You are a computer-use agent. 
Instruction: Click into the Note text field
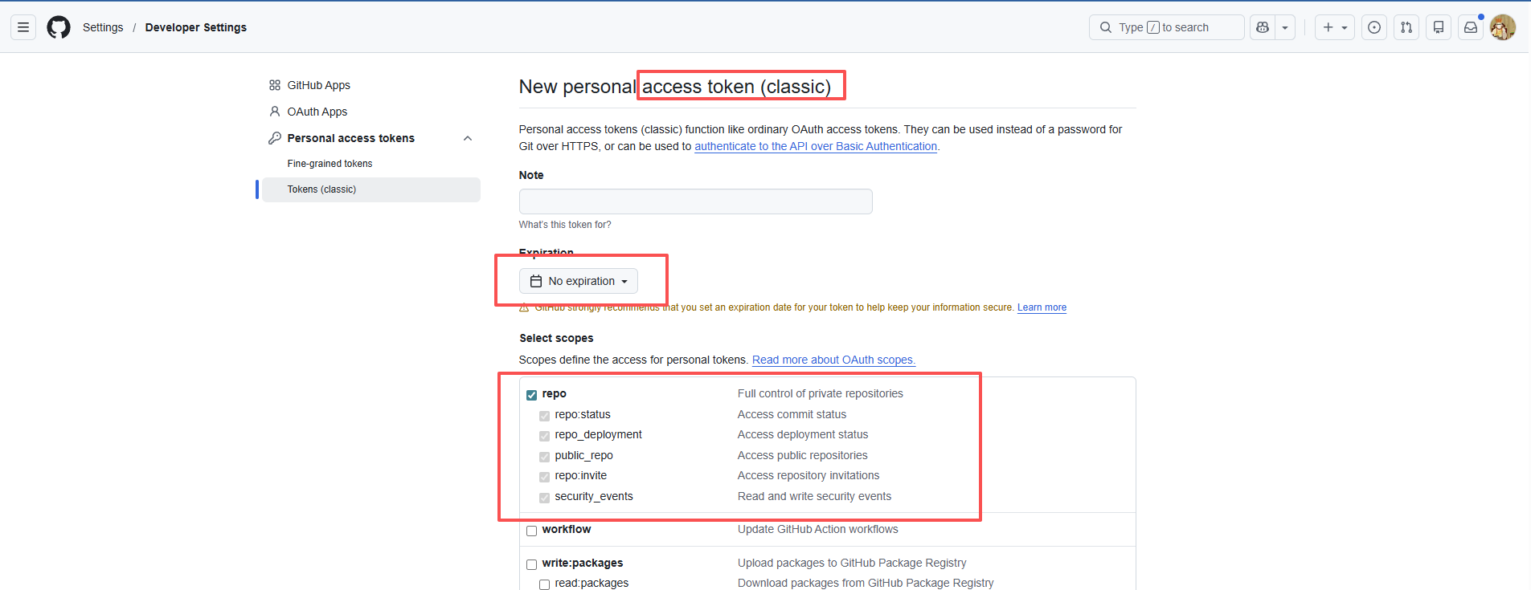(696, 201)
